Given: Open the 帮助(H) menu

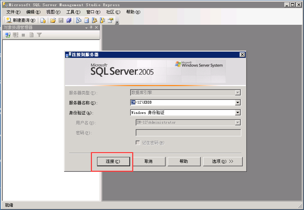Looking at the screenshot, I should (133, 12).
